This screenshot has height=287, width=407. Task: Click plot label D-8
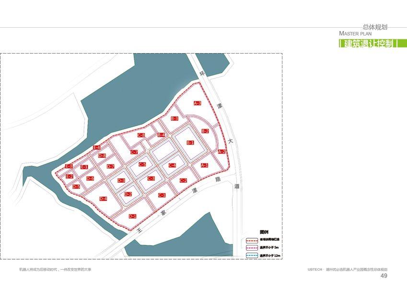click(x=102, y=155)
